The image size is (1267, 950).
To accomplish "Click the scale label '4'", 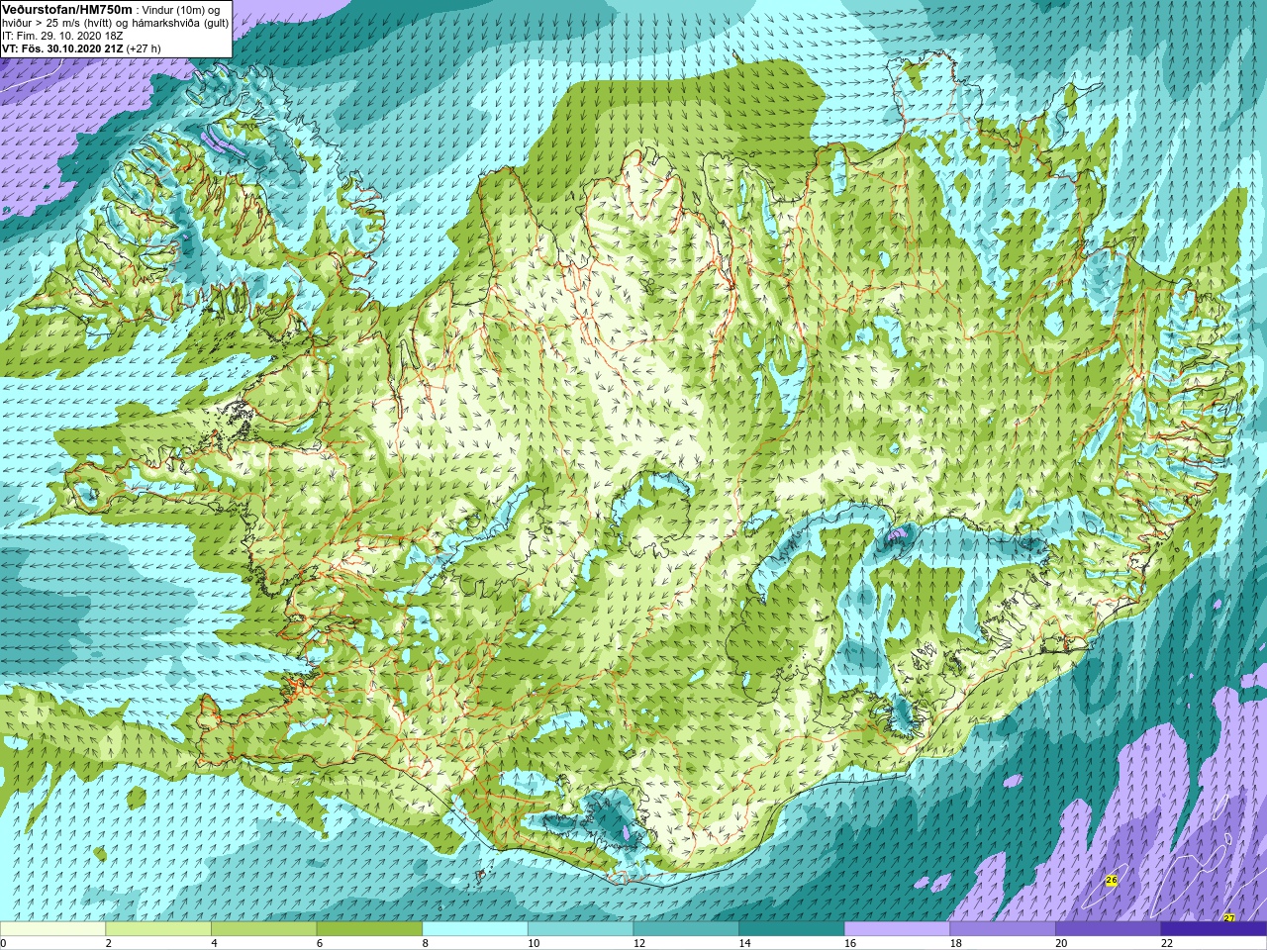I will click(214, 943).
